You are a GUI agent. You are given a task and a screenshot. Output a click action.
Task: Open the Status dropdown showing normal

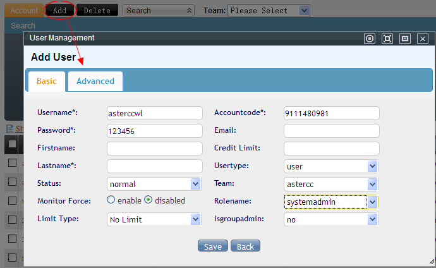[195, 184]
